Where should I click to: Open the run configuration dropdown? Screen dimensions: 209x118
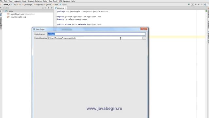(x=192, y=4)
